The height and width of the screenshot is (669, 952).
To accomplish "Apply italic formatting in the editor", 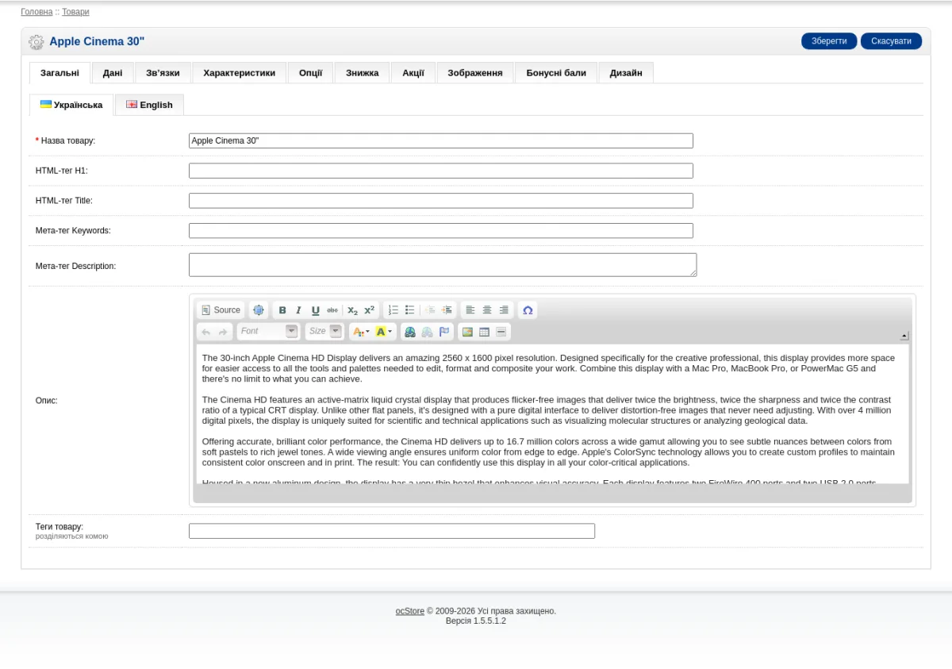I will (298, 310).
